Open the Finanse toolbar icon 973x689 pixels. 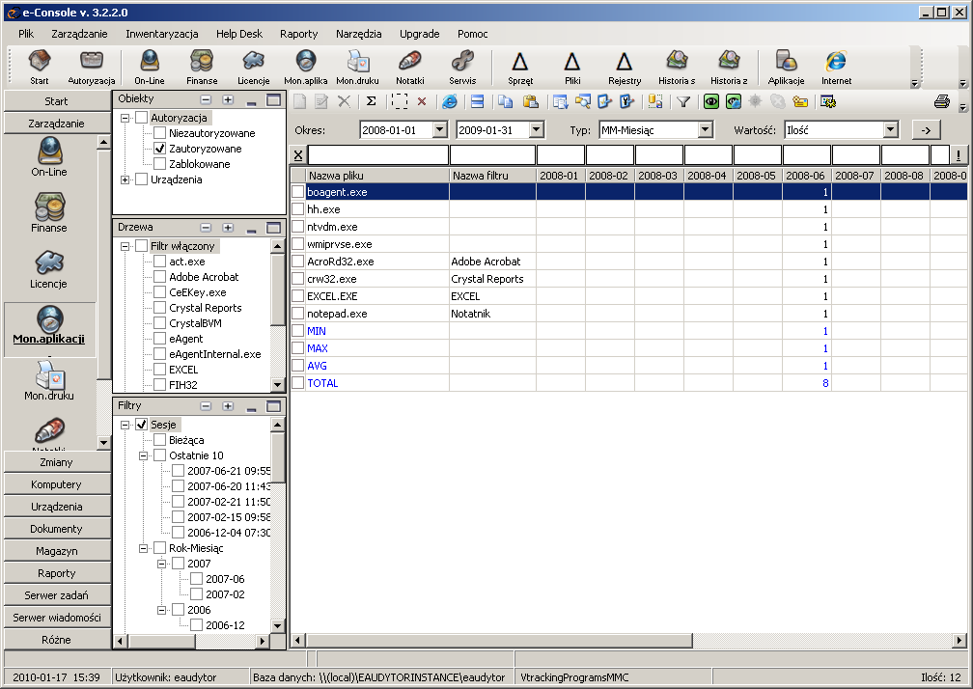[202, 67]
